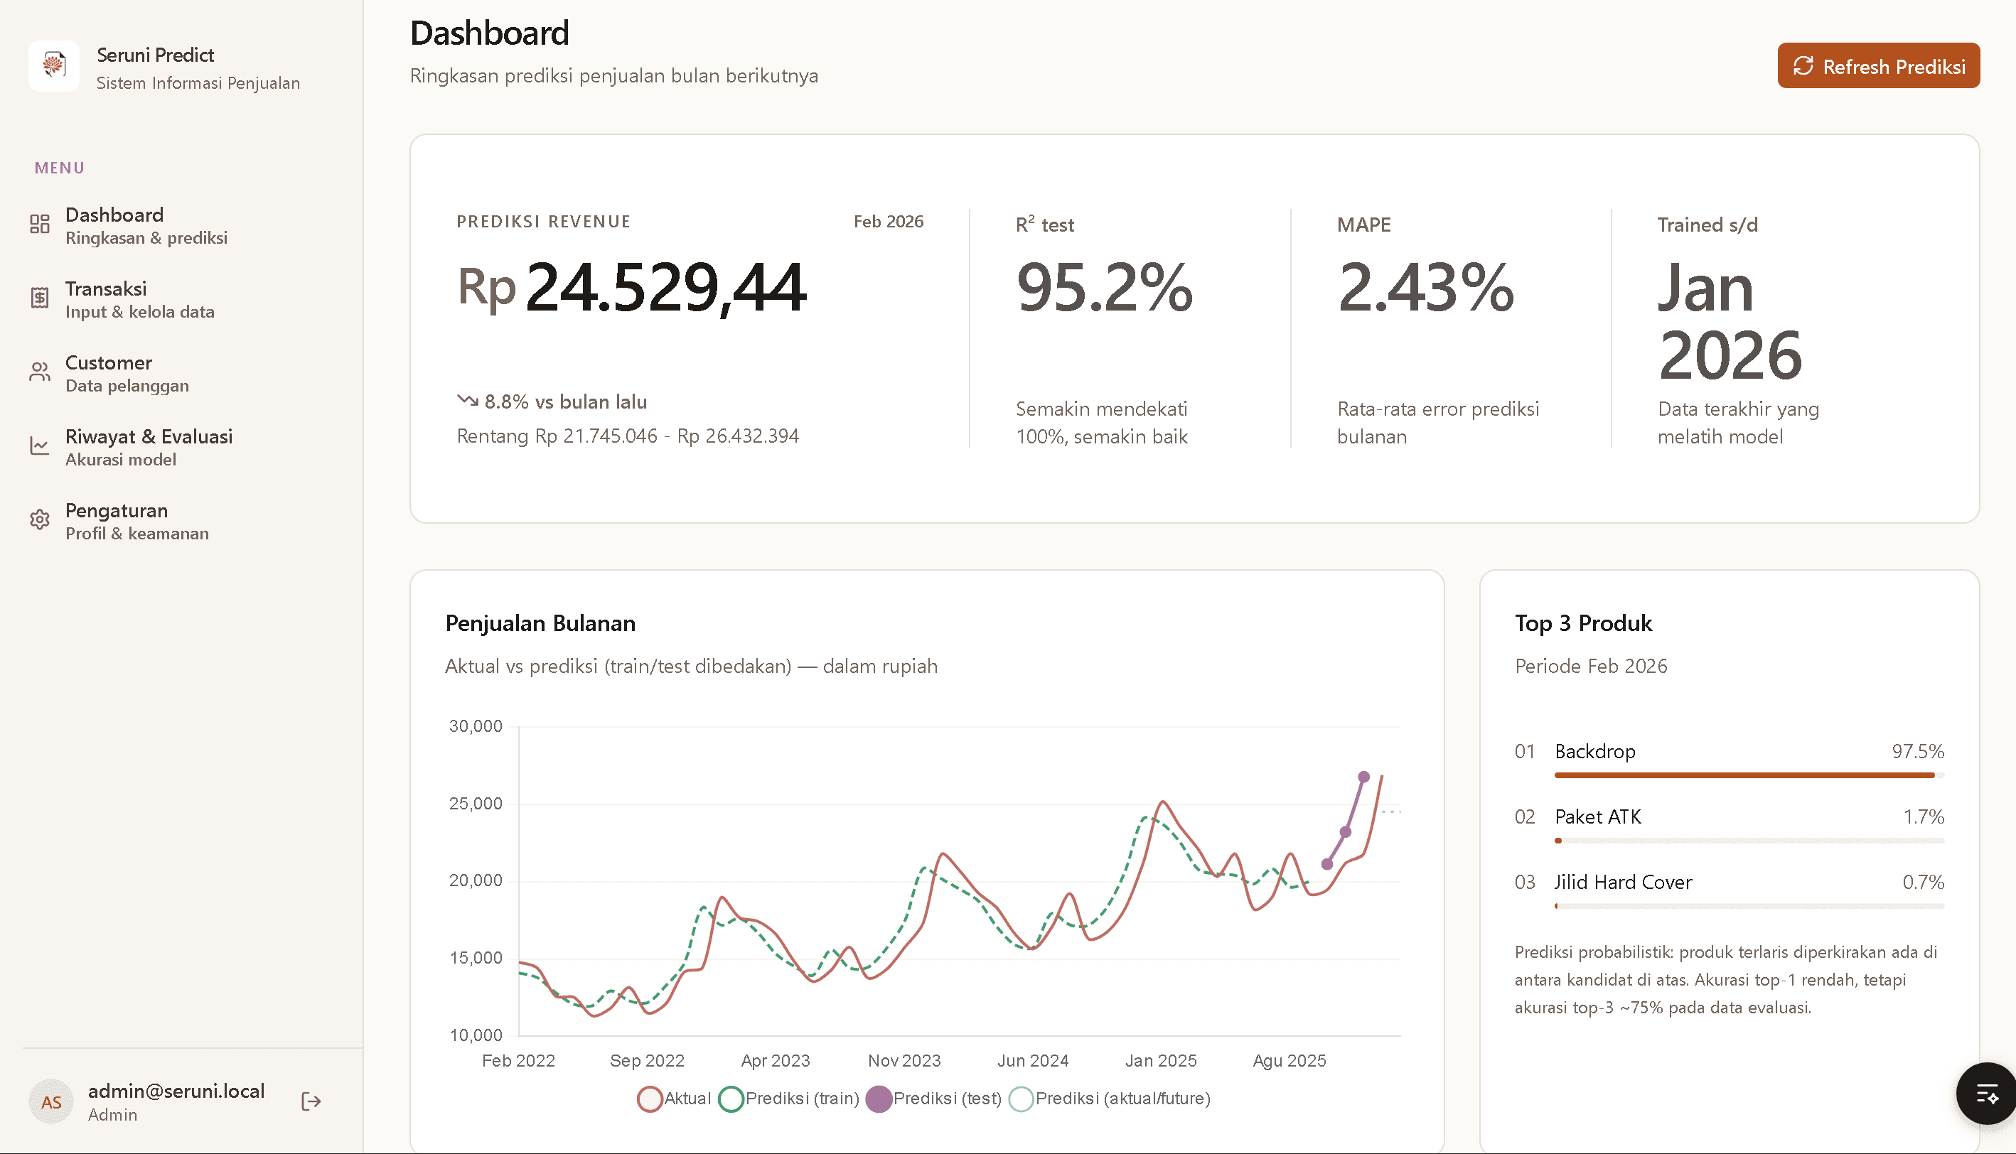Click the Nov 2023 axis label
Viewport: 2016px width, 1154px height.
click(x=904, y=1060)
